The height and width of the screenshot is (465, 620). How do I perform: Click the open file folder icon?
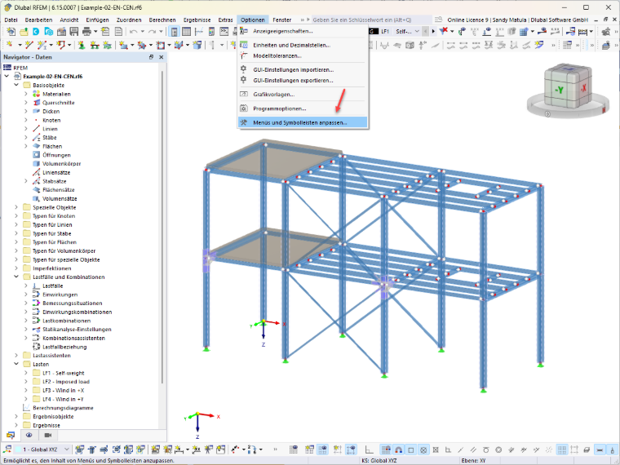click(x=24, y=31)
